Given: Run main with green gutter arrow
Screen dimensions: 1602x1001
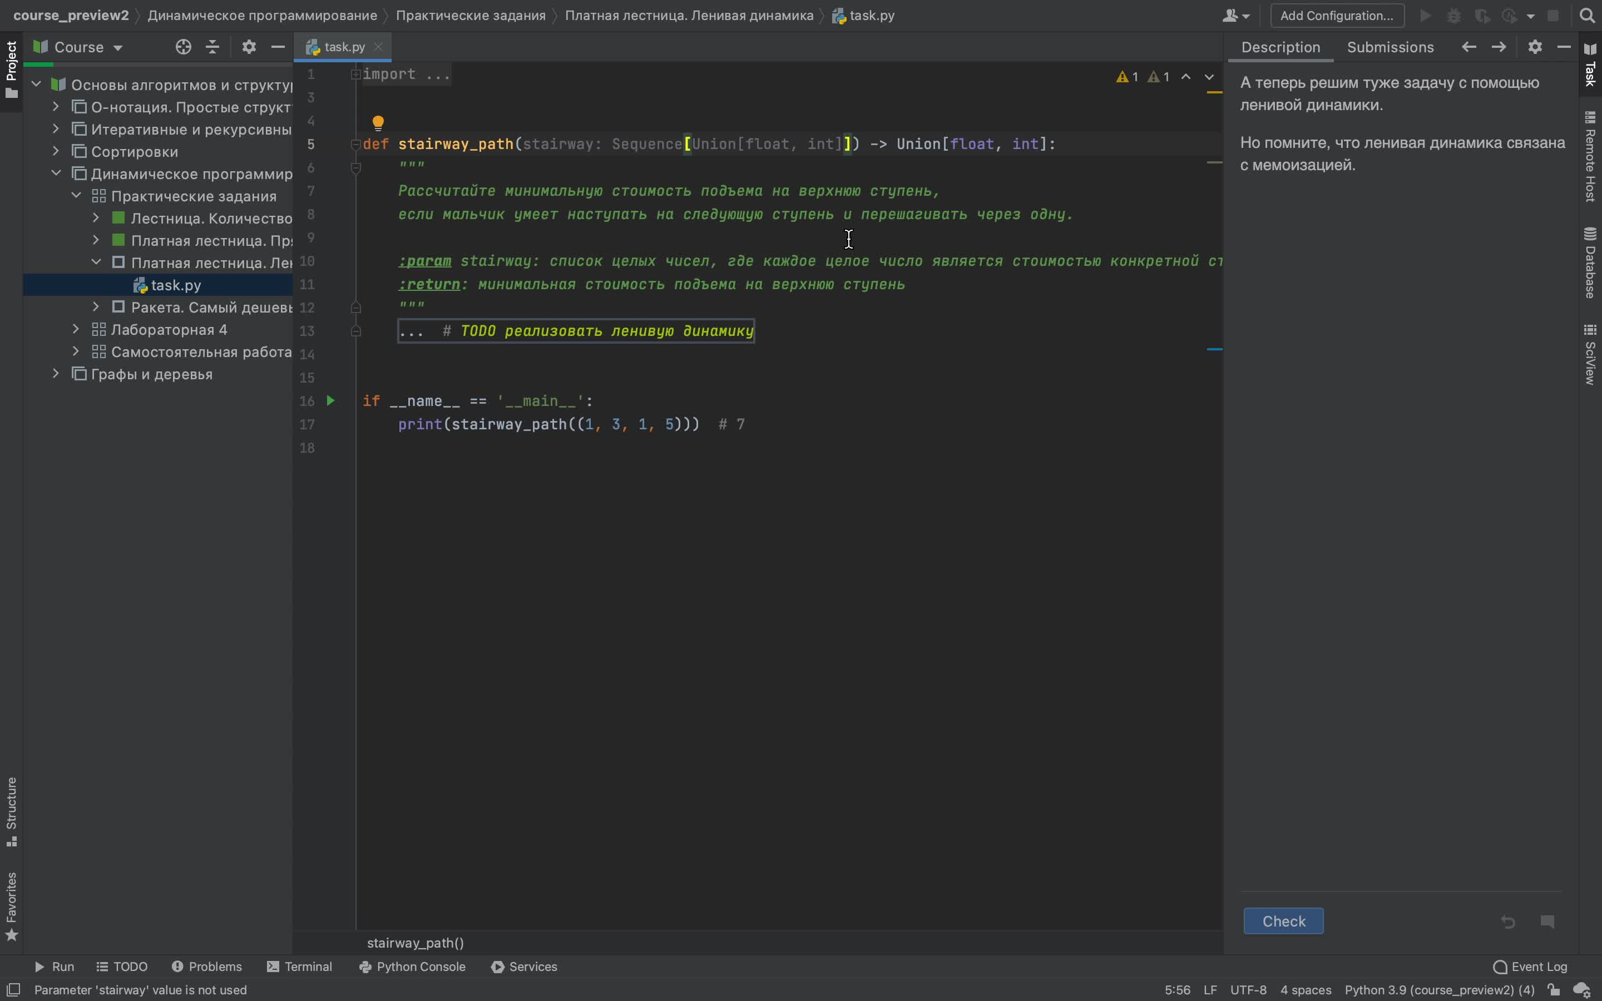Looking at the screenshot, I should point(330,400).
